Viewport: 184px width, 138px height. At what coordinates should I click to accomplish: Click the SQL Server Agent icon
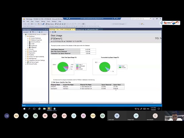pos(28,62)
